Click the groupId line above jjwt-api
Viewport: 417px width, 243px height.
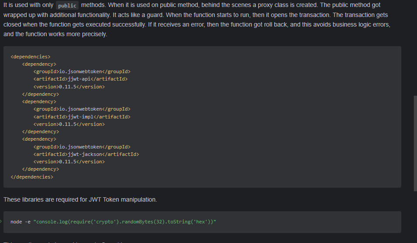(82, 71)
